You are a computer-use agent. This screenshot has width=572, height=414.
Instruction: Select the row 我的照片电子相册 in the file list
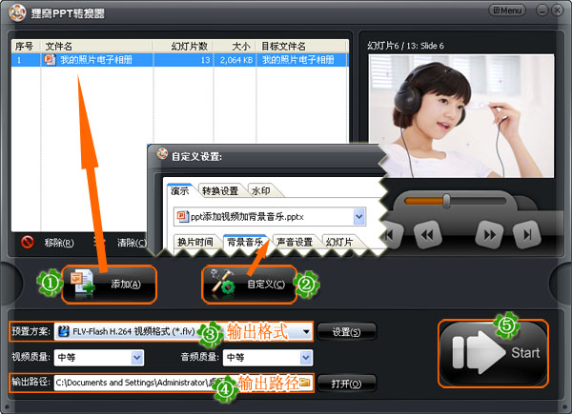click(180, 60)
